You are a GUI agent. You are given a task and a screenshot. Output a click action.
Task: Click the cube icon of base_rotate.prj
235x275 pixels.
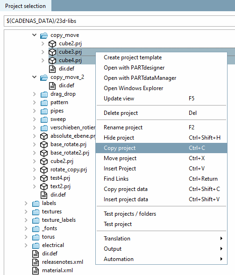coord(44,145)
